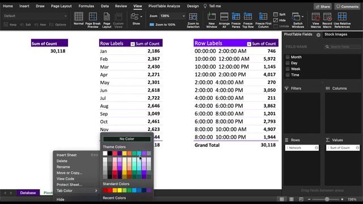Open Row Labels filter in time table

point(249,44)
